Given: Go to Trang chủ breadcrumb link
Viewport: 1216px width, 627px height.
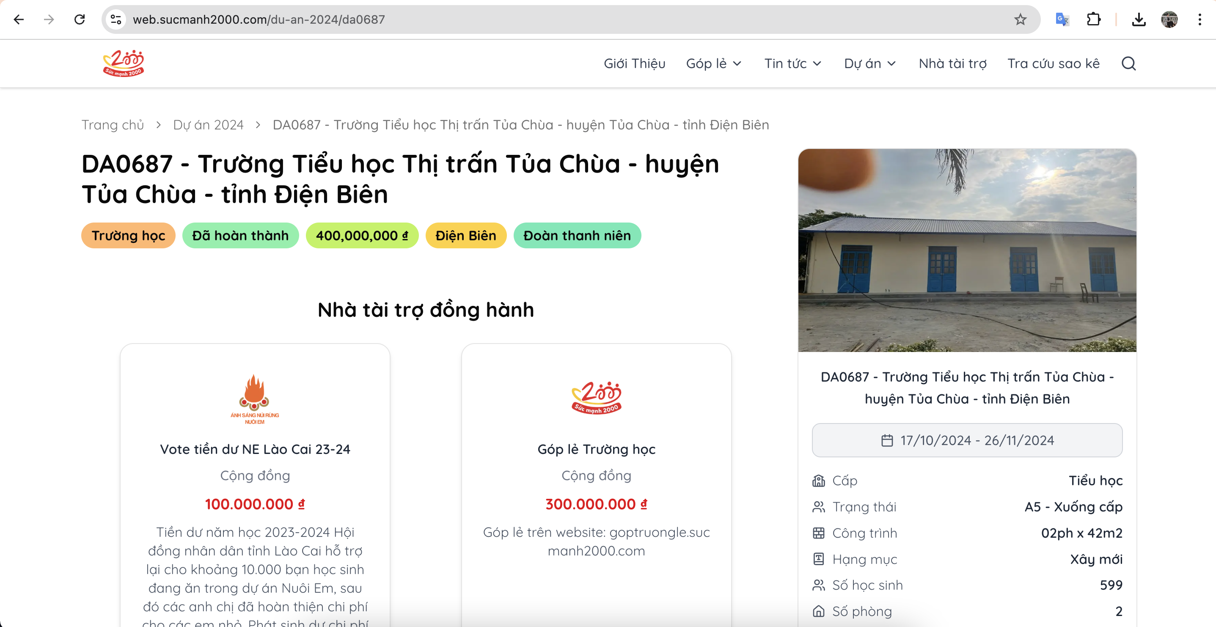Looking at the screenshot, I should click(x=113, y=125).
